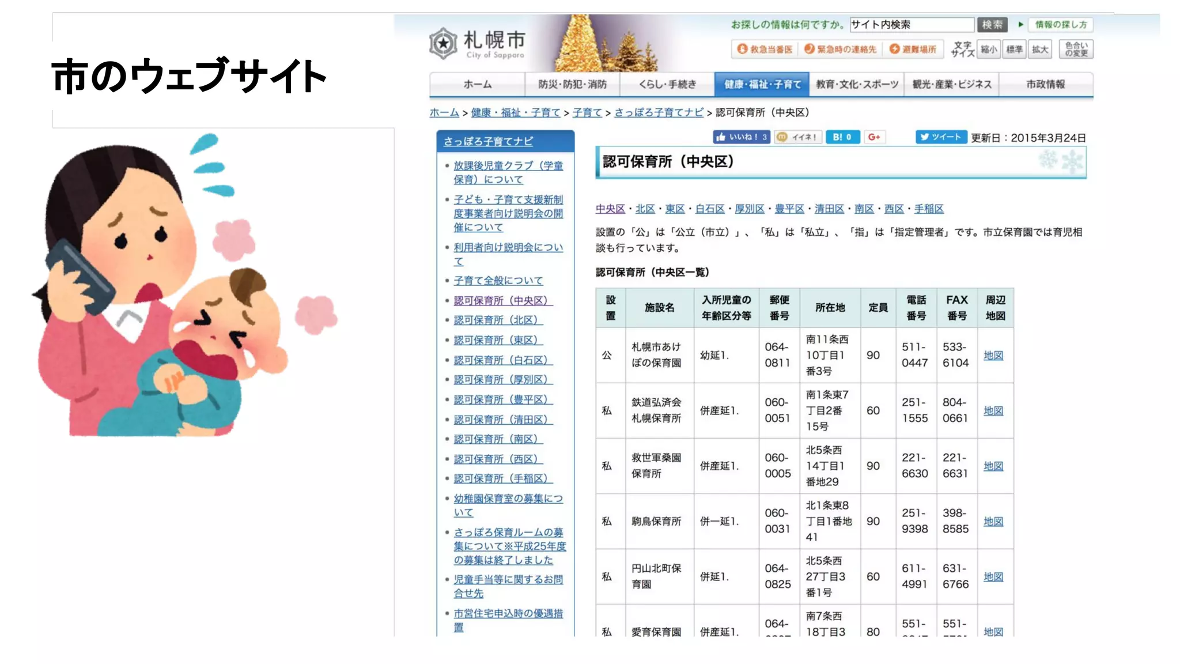Click the mixi イイネ! button
Image resolution: width=1180 pixels, height=664 pixels.
(x=798, y=137)
